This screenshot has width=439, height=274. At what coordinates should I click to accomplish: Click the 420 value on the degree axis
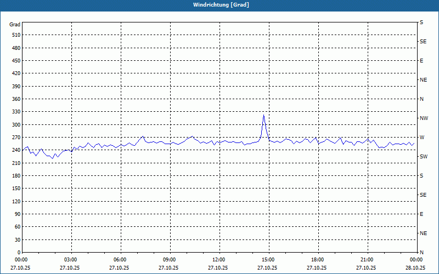16,73
